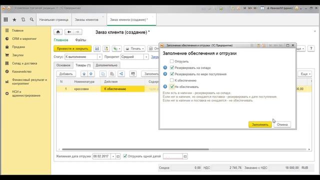
Task: Select К обеспечению cell in Действия column
Action: point(122,89)
